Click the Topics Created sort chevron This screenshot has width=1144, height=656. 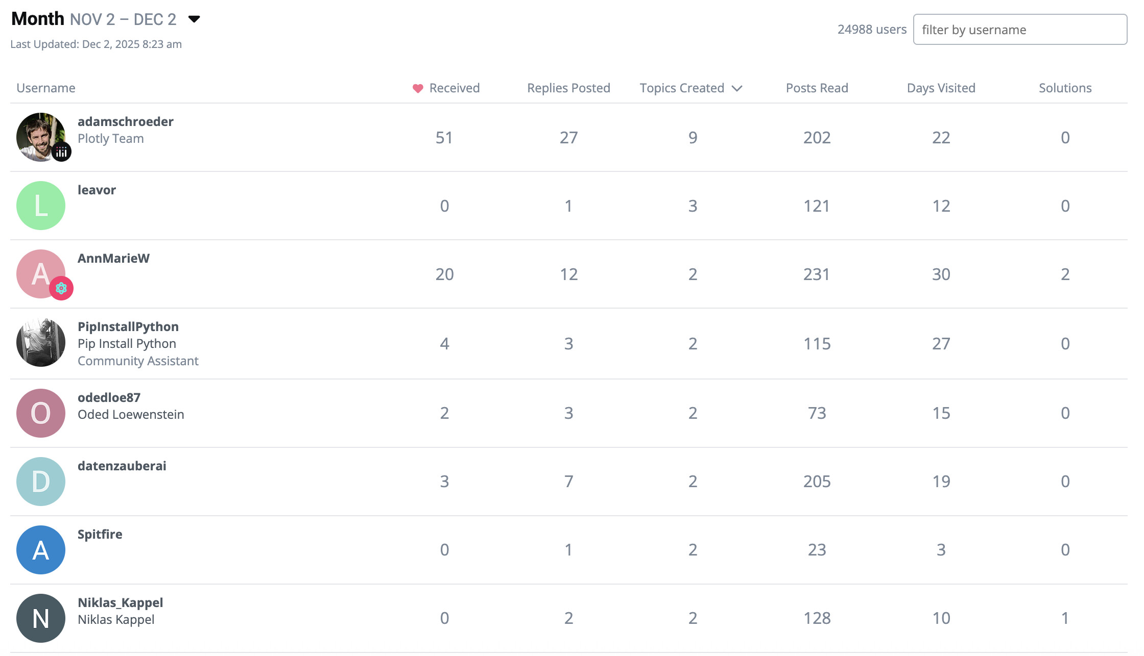coord(736,88)
